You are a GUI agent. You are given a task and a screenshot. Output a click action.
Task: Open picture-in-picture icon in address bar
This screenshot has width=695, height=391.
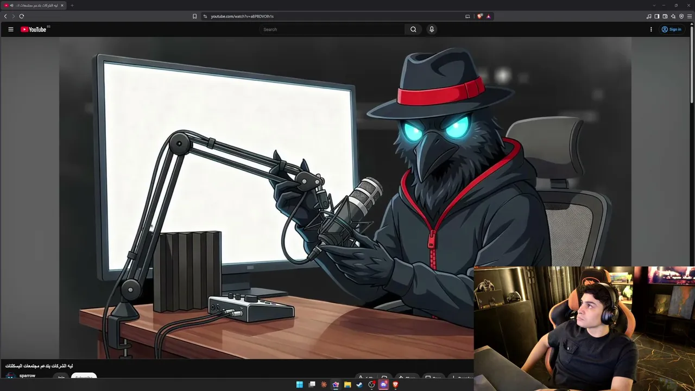pyautogui.click(x=467, y=16)
